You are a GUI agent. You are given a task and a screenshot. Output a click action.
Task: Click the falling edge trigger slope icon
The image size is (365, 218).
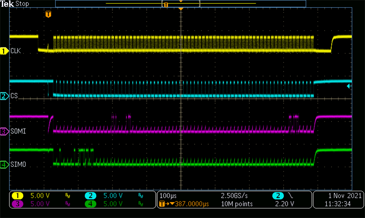pos(291,196)
